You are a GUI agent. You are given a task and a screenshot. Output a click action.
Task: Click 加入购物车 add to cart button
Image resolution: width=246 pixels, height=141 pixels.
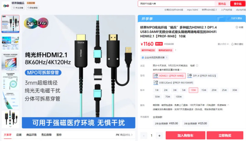coord(185,136)
